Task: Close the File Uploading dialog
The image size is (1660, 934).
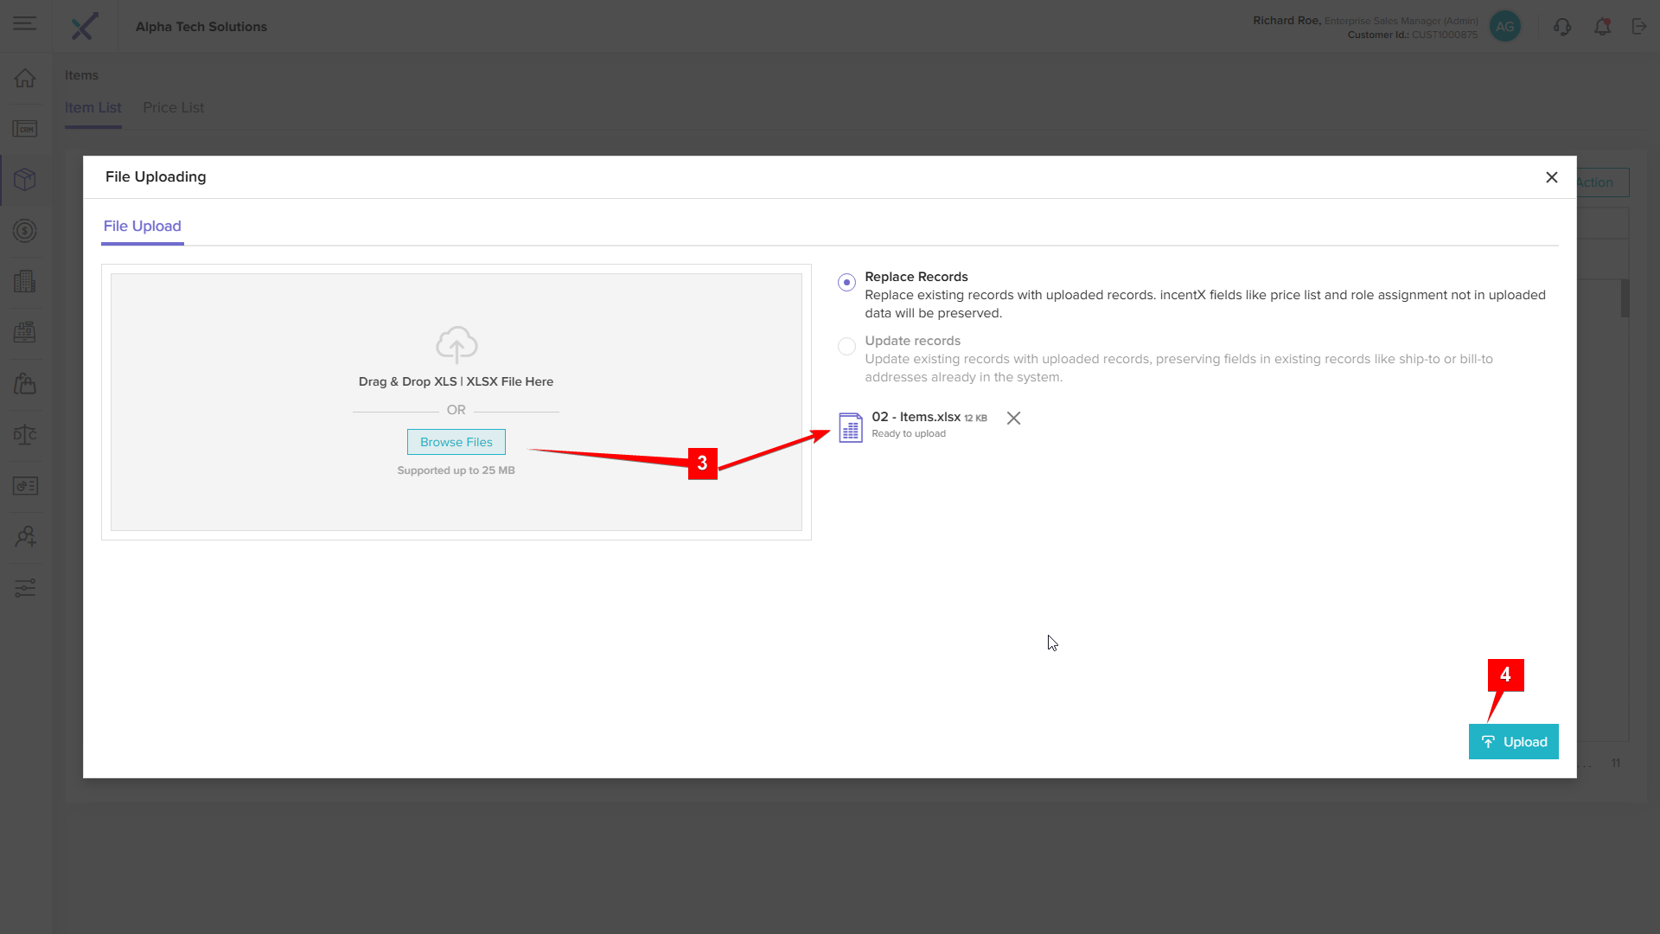Action: coord(1551,177)
